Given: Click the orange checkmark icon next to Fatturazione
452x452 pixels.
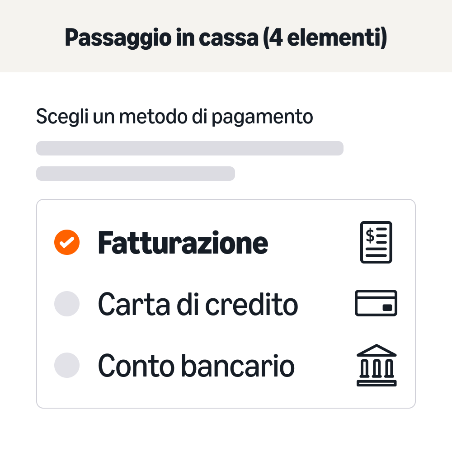Looking at the screenshot, I should (x=66, y=242).
